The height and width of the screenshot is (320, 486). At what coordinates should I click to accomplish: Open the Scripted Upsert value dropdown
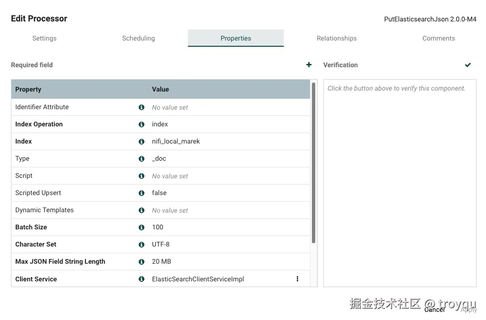[159, 193]
